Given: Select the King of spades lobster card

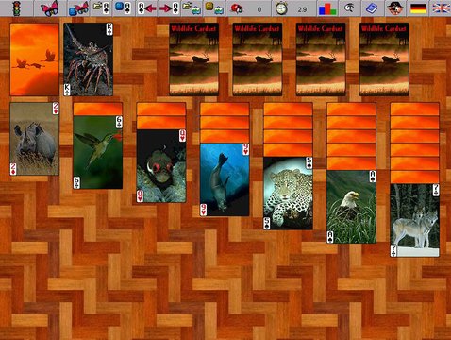Looking at the screenshot, I should (89, 59).
